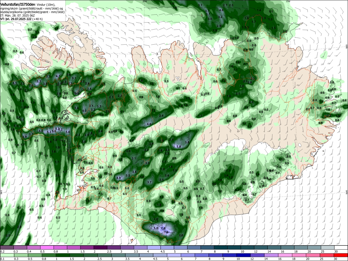This screenshot has width=348, height=261.
Task: Click the '0.2' label in the snow legend
Action: pyautogui.click(x=2, y=251)
